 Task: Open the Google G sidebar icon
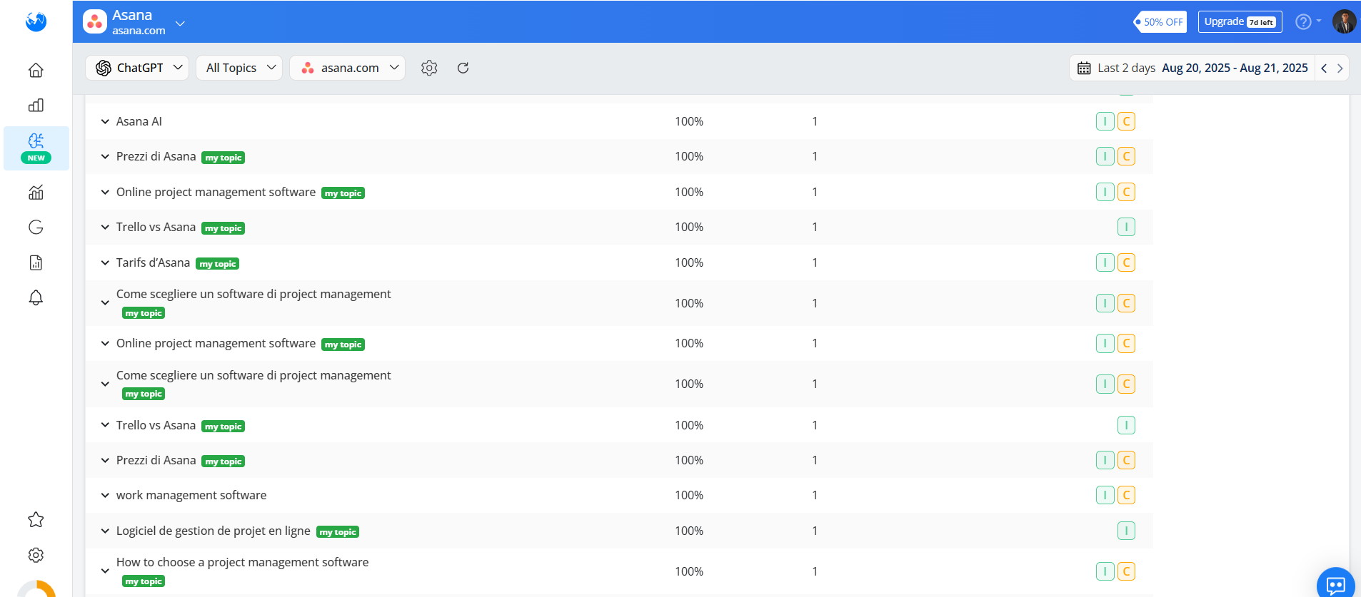pos(36,227)
